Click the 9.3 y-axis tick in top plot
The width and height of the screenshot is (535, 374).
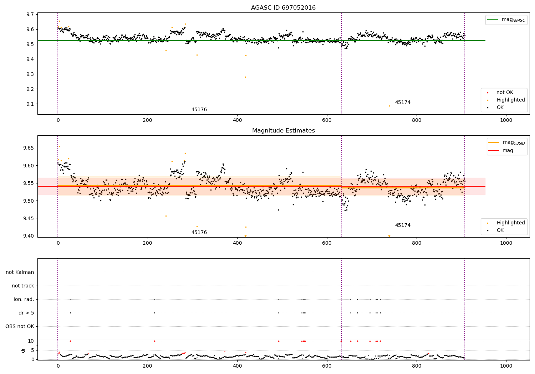30,74
